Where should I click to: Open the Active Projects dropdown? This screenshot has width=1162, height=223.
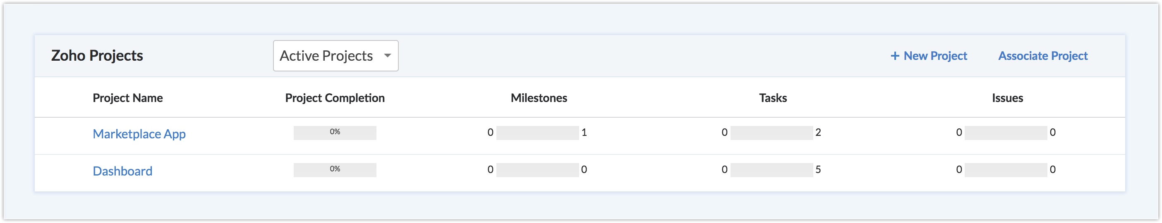tap(335, 55)
